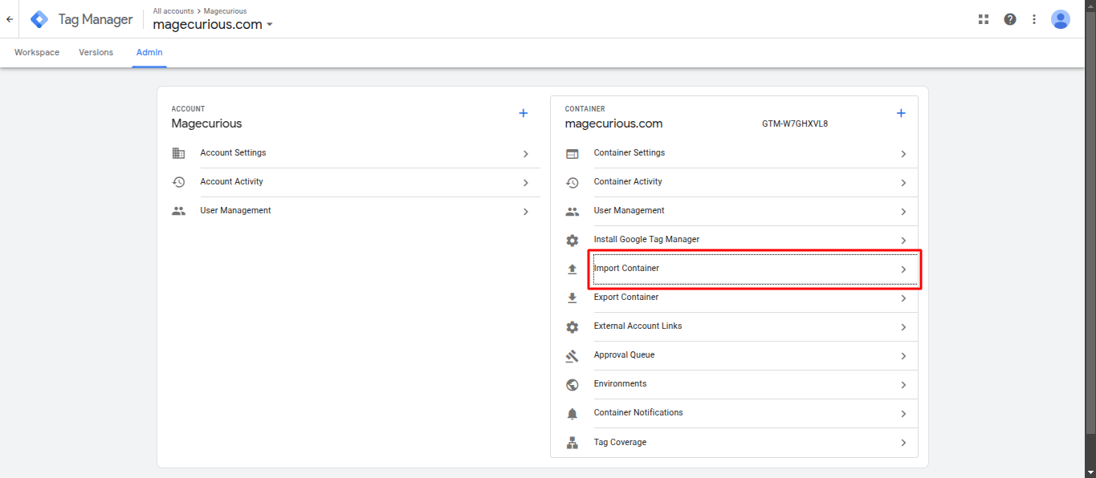Click the Install Google Tag Manager gear icon
The image size is (1096, 478).
click(x=572, y=239)
